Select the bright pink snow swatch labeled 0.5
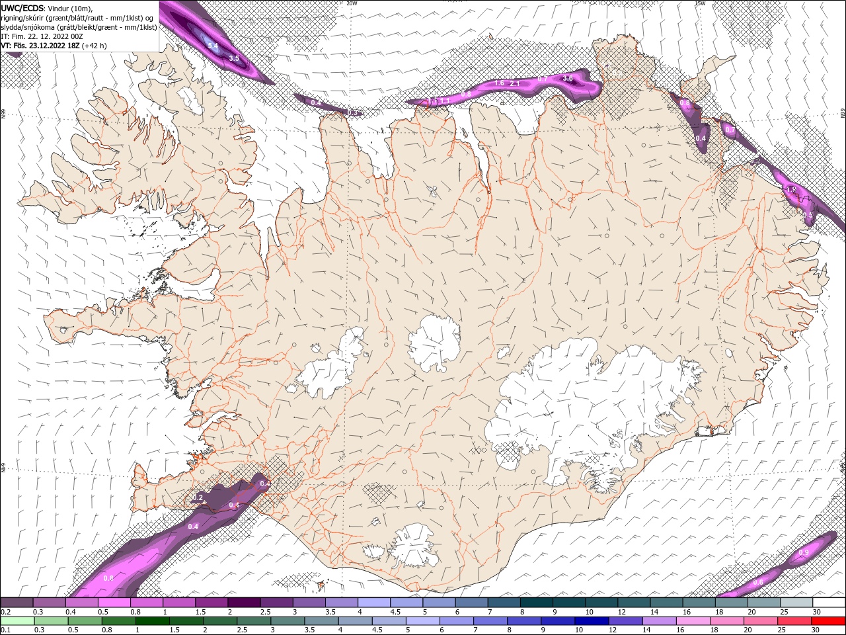This screenshot has width=846, height=635. tap(114, 603)
